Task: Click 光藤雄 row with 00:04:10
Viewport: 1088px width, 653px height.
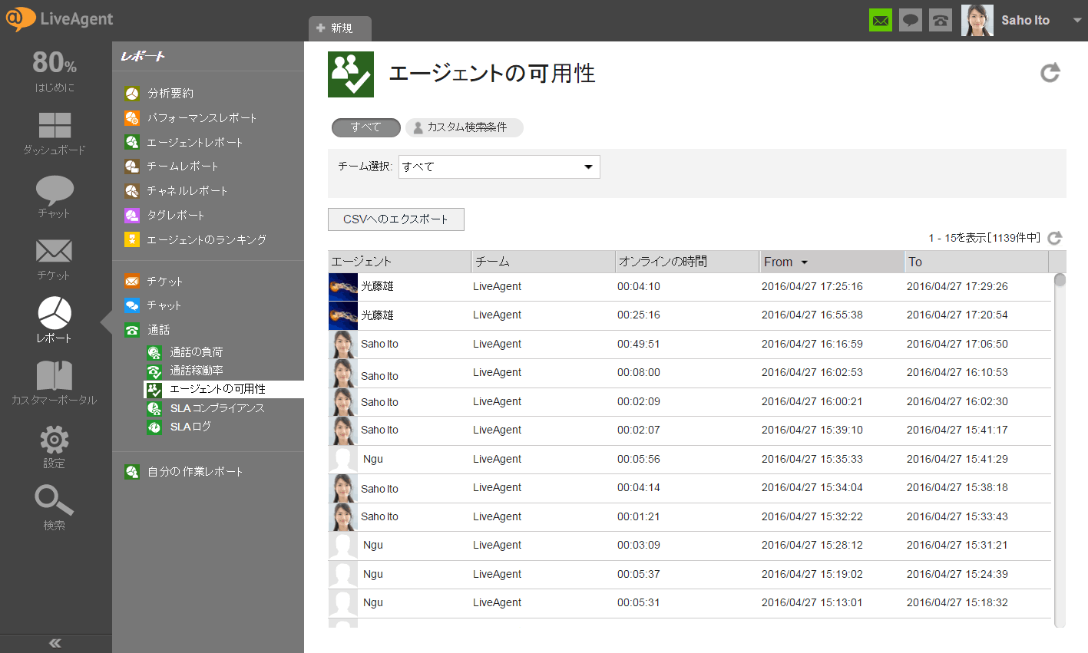Action: tap(690, 286)
